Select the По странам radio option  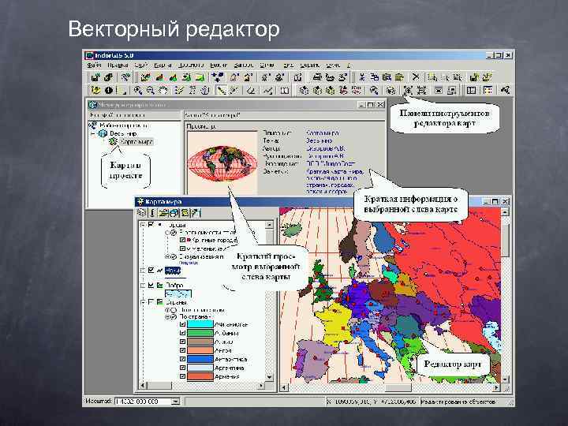tap(174, 316)
